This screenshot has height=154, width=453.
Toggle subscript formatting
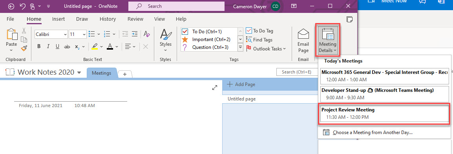point(77,47)
